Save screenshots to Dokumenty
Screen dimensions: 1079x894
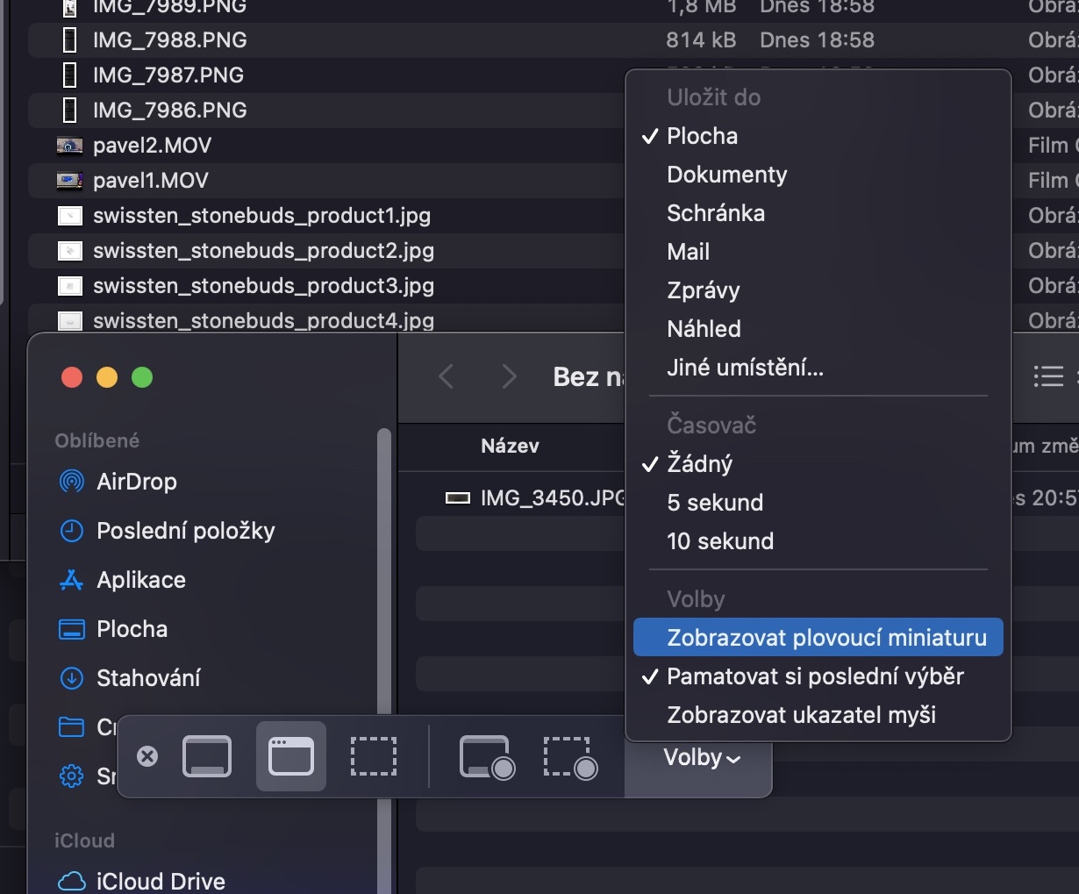click(726, 175)
